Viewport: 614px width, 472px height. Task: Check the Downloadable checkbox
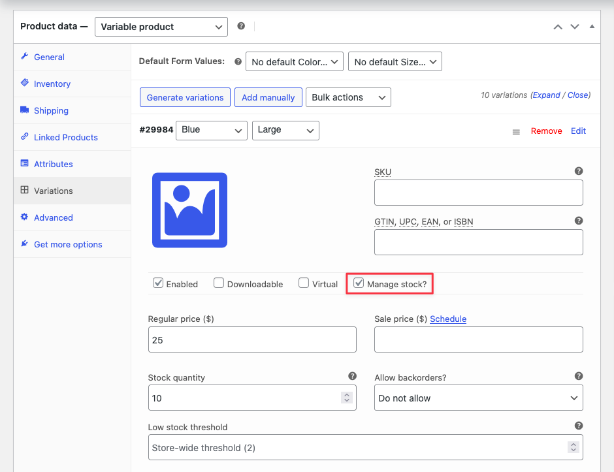click(x=219, y=283)
